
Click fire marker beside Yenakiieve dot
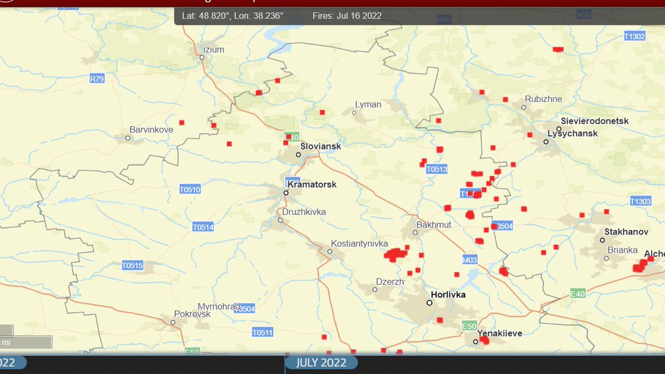pos(484,340)
